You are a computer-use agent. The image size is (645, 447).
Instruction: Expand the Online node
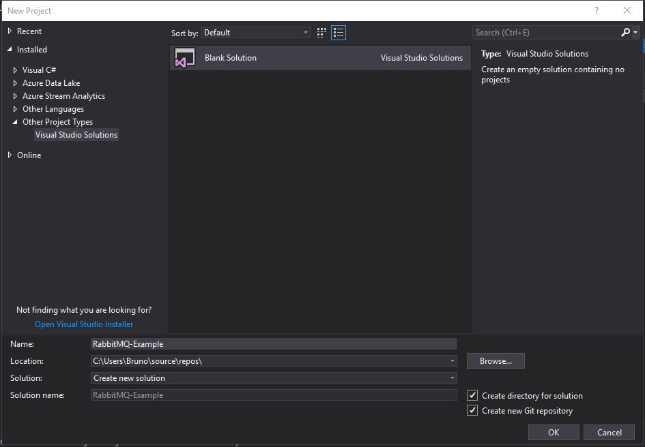click(x=10, y=155)
